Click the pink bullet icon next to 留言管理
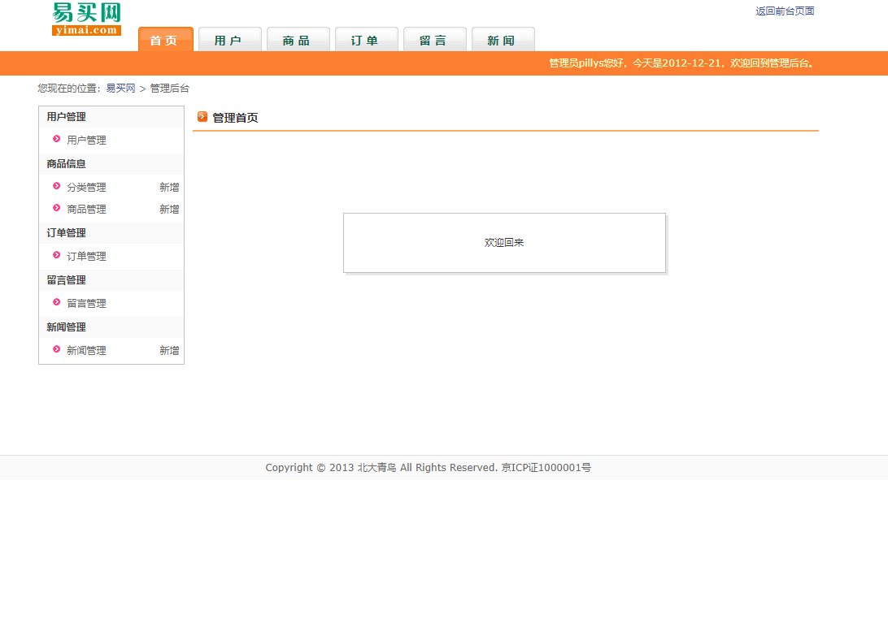888x636 pixels. coord(57,302)
